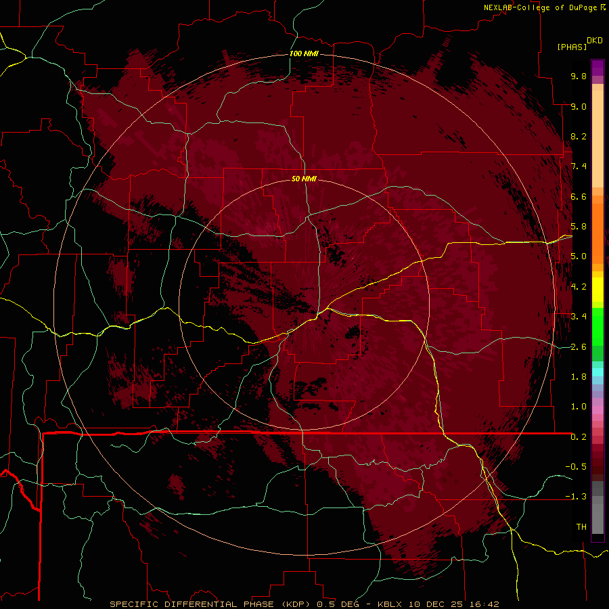Select the 1.0 scale label
The height and width of the screenshot is (609, 609).
[579, 407]
